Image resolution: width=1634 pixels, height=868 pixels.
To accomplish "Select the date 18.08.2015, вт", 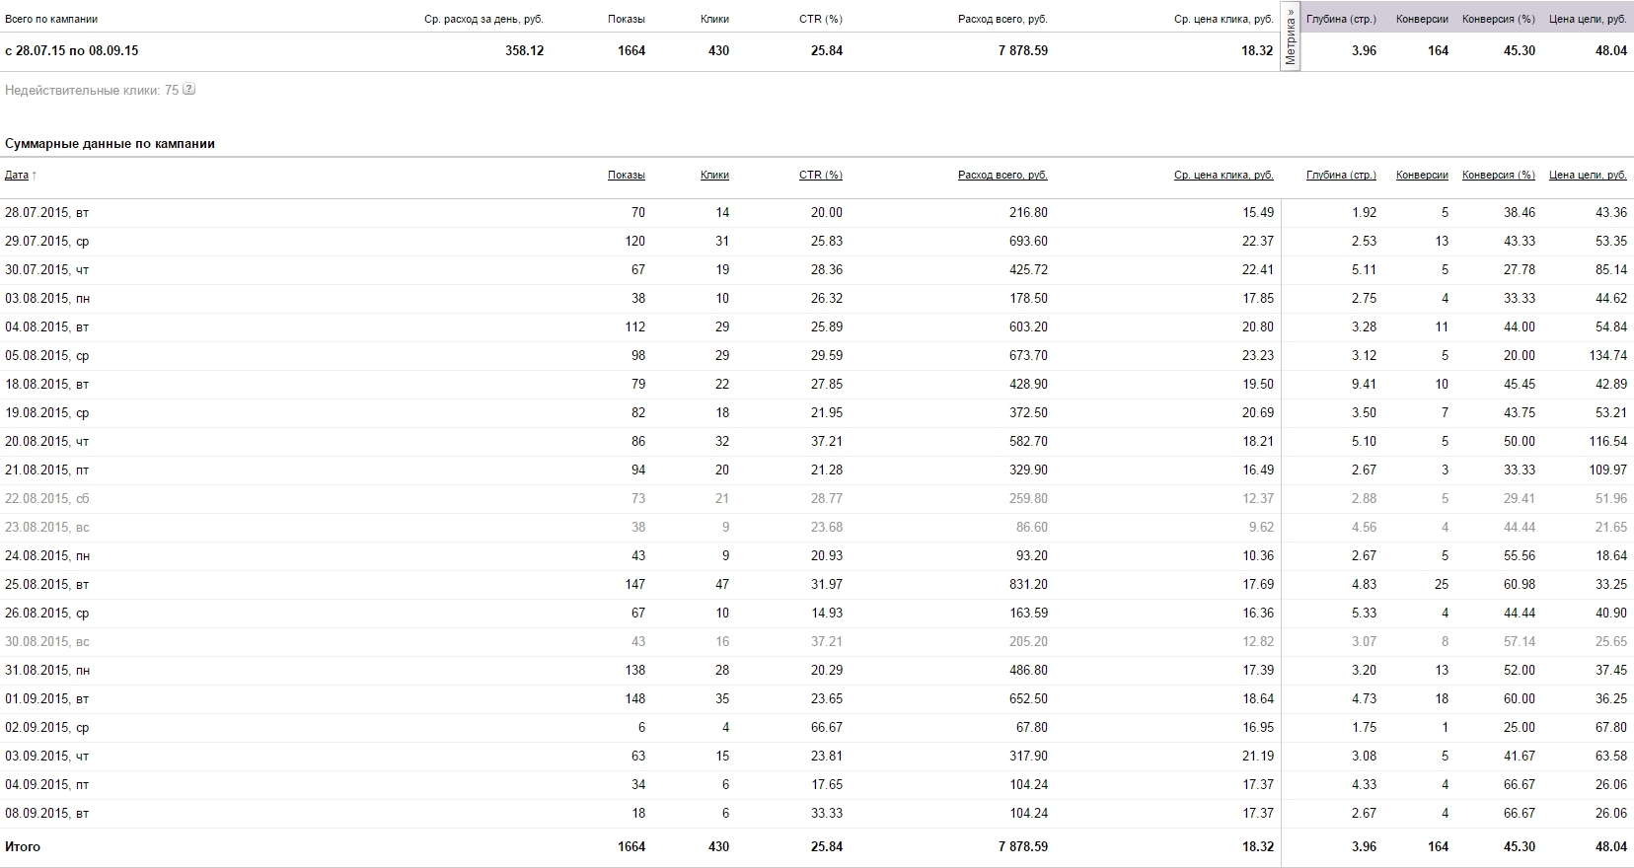I will coord(46,384).
